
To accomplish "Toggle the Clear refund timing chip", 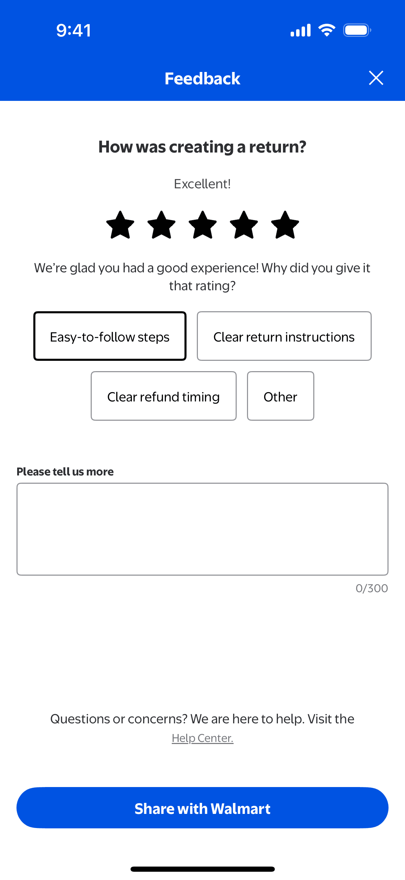I will coord(164,396).
